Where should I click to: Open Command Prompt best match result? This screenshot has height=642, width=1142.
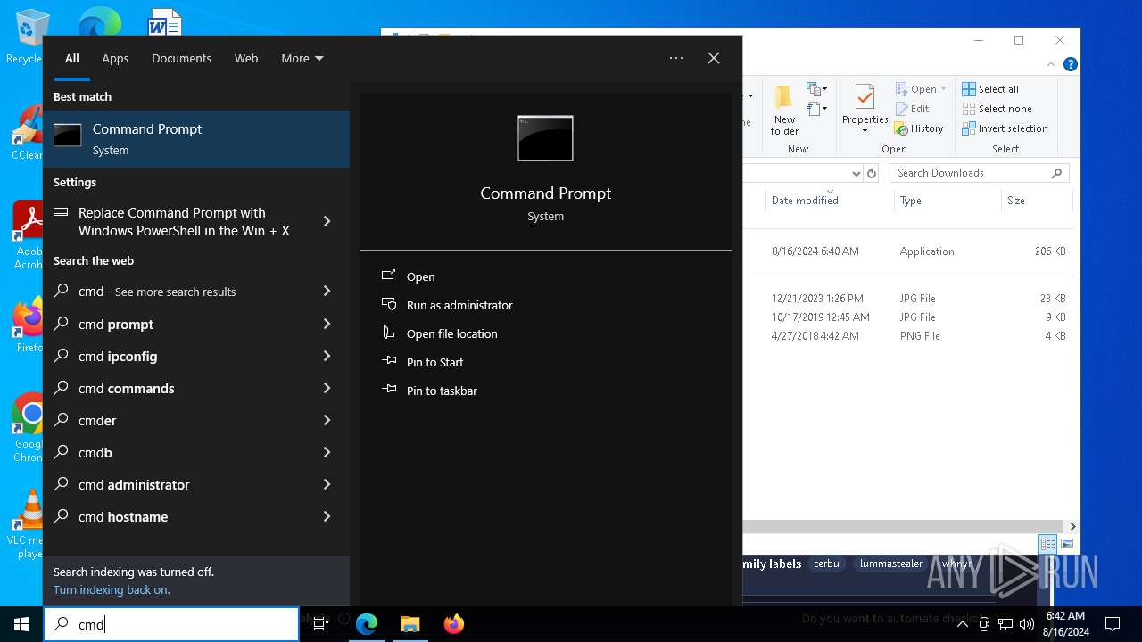(x=196, y=139)
